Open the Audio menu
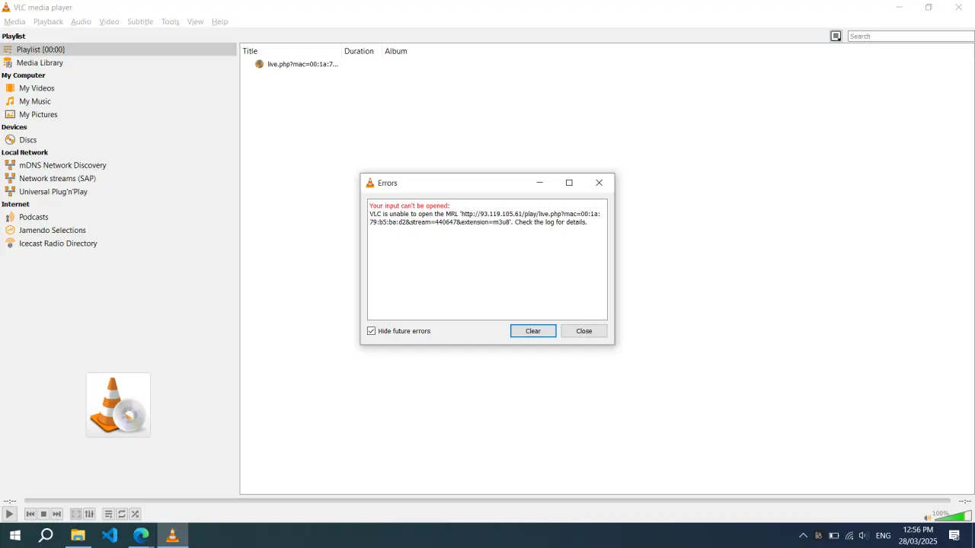The image size is (975, 548). coord(81,21)
